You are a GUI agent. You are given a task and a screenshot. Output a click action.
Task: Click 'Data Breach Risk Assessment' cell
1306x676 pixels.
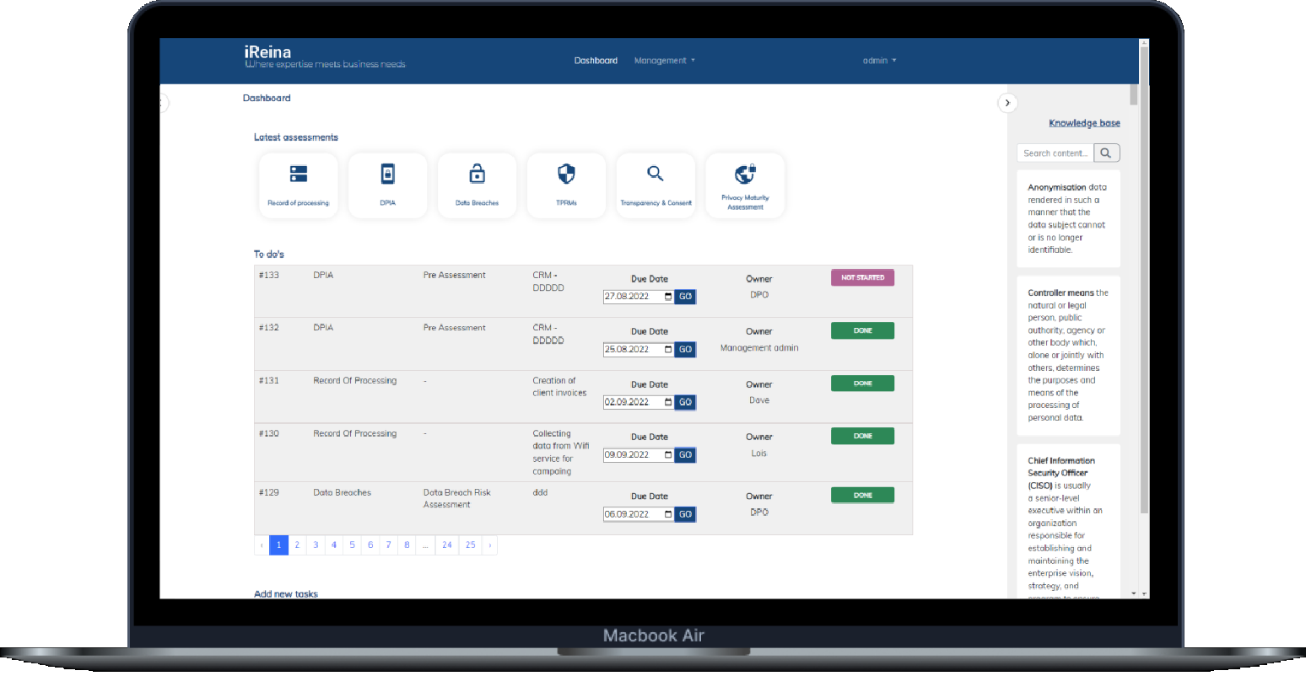tap(456, 498)
